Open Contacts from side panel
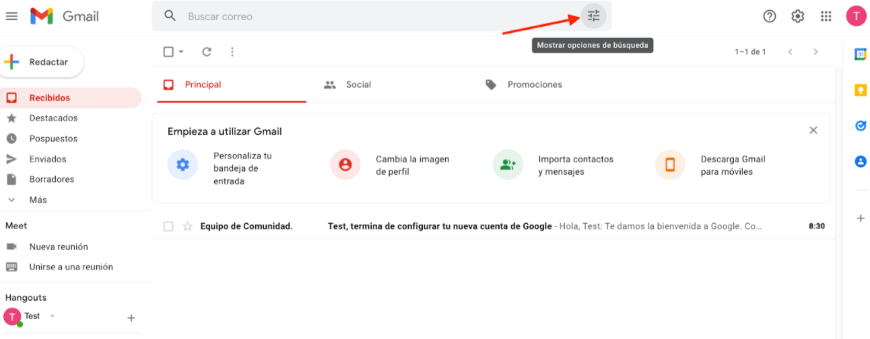This screenshot has width=870, height=339. [861, 162]
